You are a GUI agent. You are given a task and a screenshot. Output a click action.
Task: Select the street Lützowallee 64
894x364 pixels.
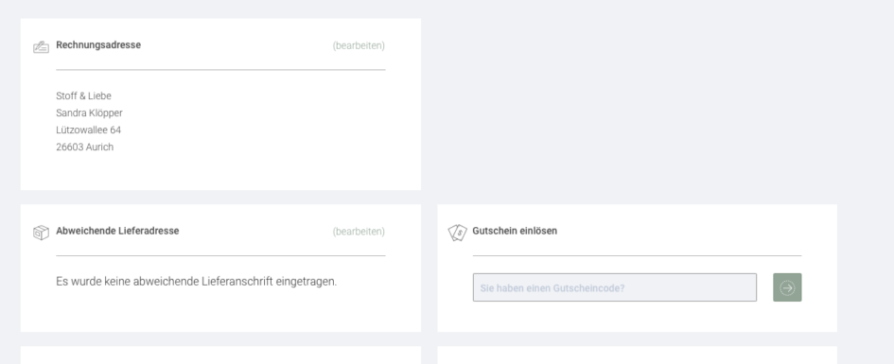(x=88, y=130)
